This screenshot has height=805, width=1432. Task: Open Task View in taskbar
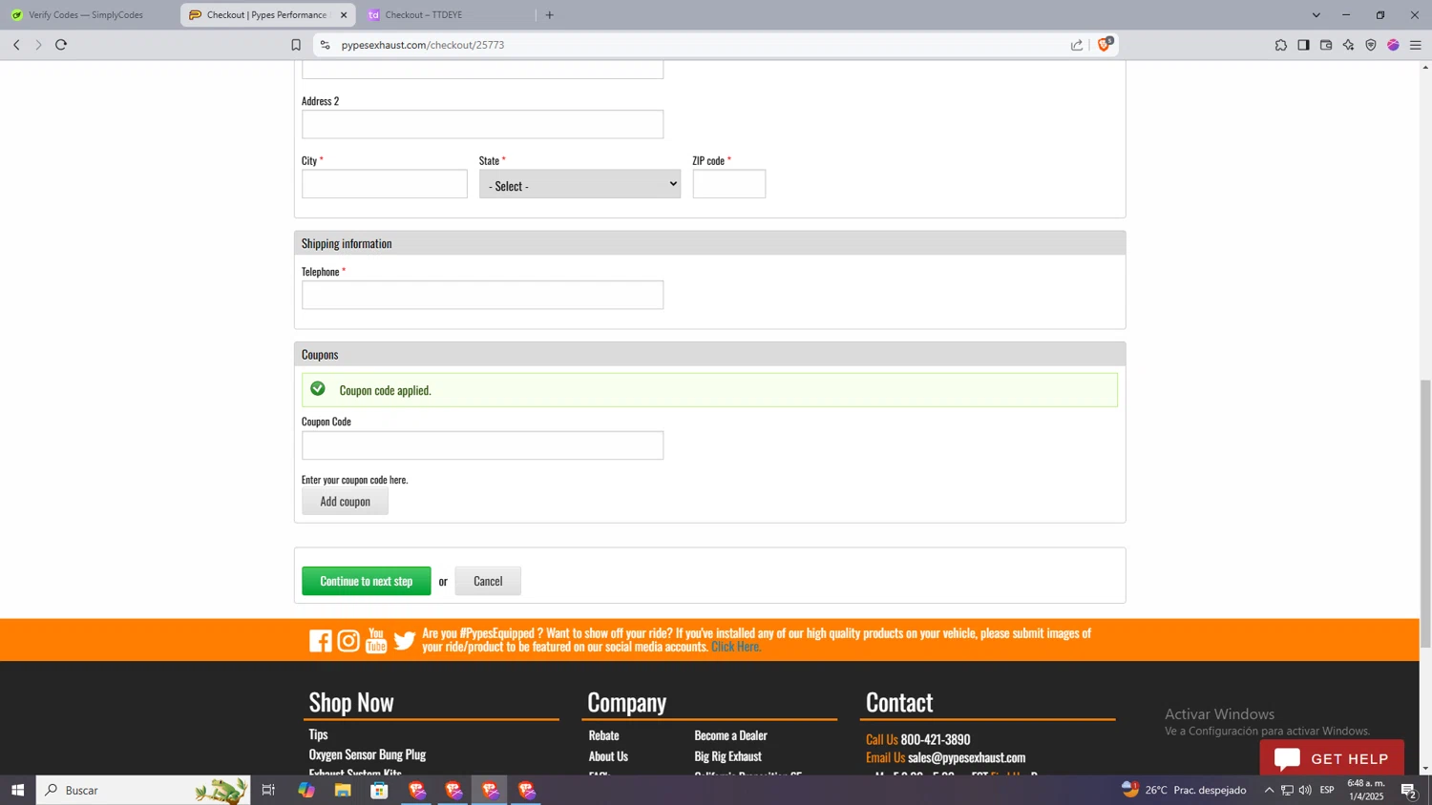tap(268, 790)
